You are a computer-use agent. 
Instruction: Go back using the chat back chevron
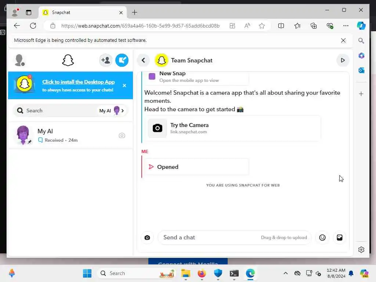click(x=144, y=60)
